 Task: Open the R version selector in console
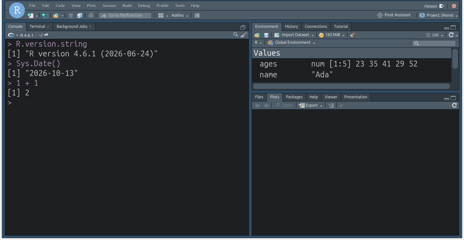coord(13,35)
